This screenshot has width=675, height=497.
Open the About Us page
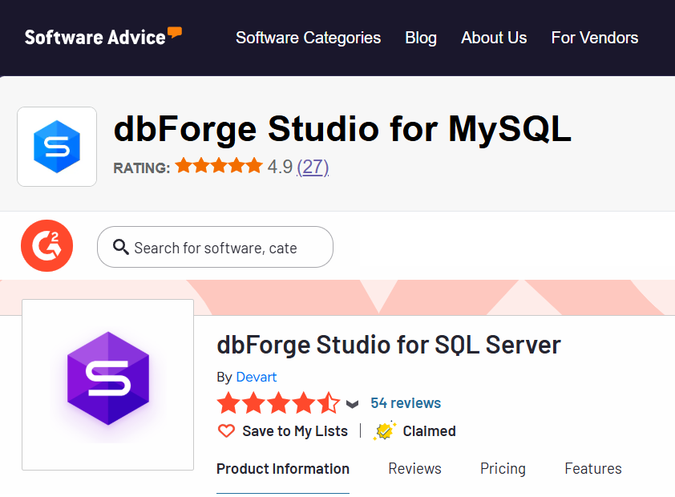(x=494, y=38)
